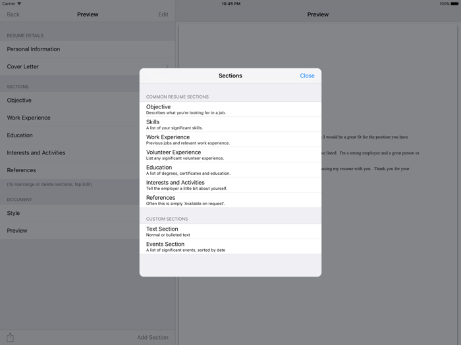The image size is (461, 345).
Task: Tap Add Section at sidebar bottom
Action: pyautogui.click(x=153, y=337)
